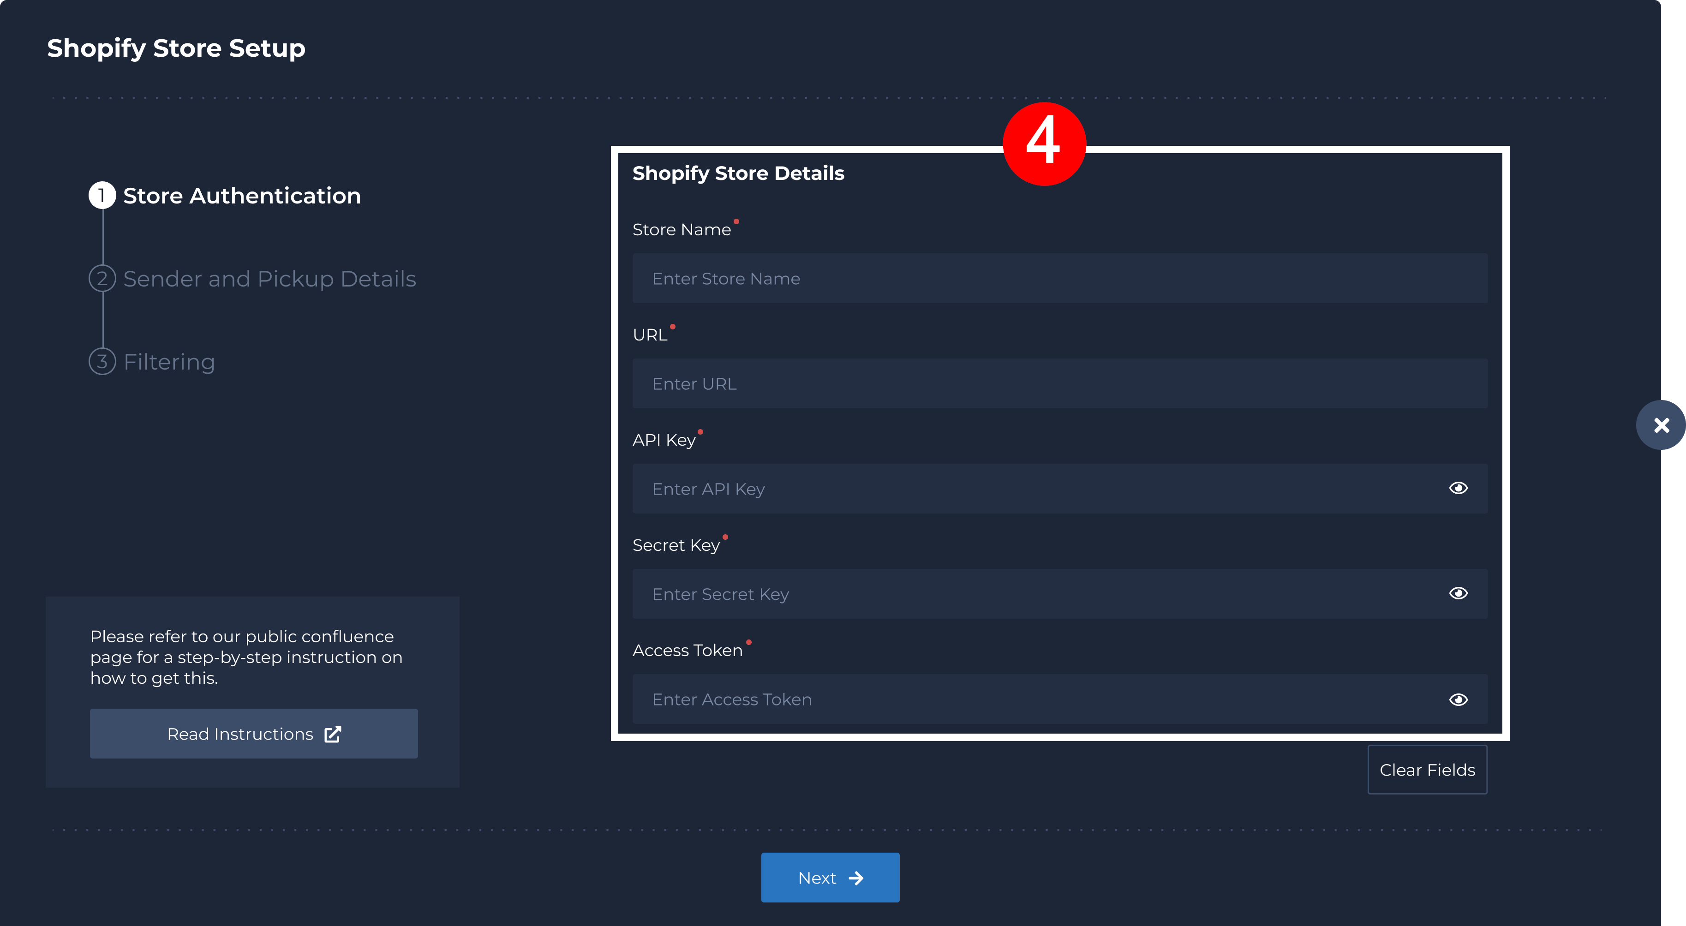Toggle Access Token visibility eye icon

(1458, 699)
